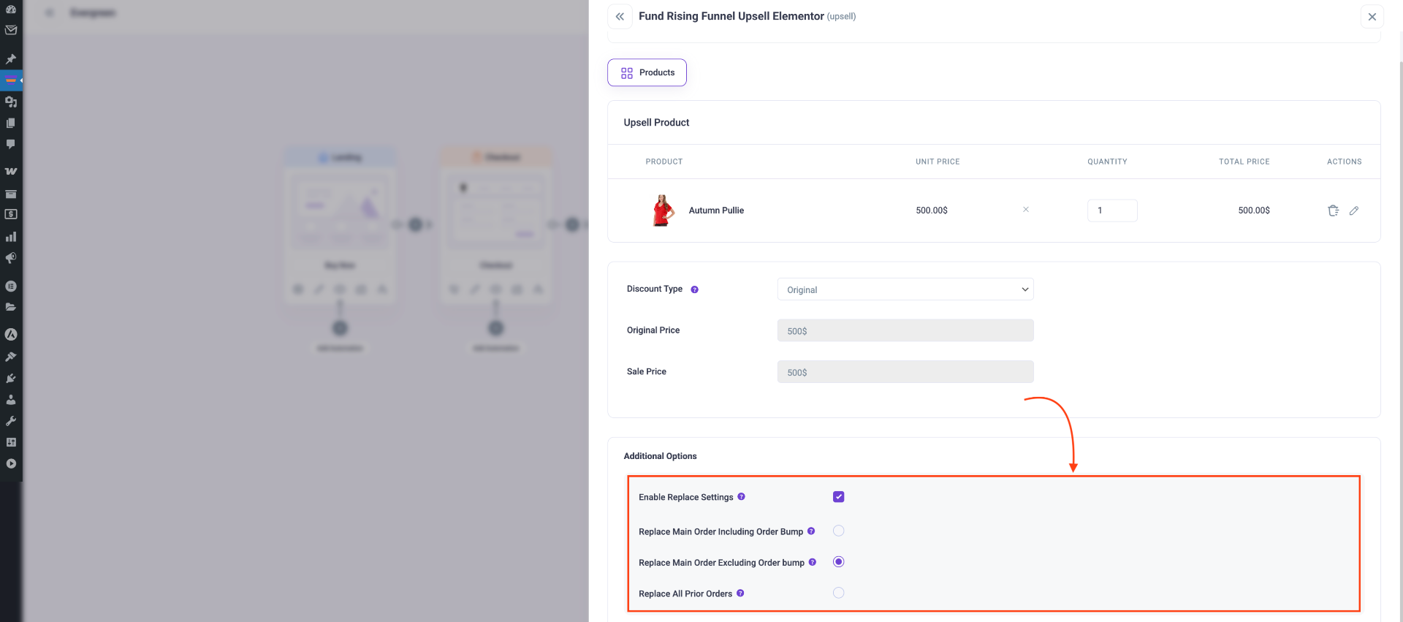Viewport: 1403px width, 622px height.
Task: Open the active WPFunnels sidebar icon
Action: pyautogui.click(x=11, y=80)
